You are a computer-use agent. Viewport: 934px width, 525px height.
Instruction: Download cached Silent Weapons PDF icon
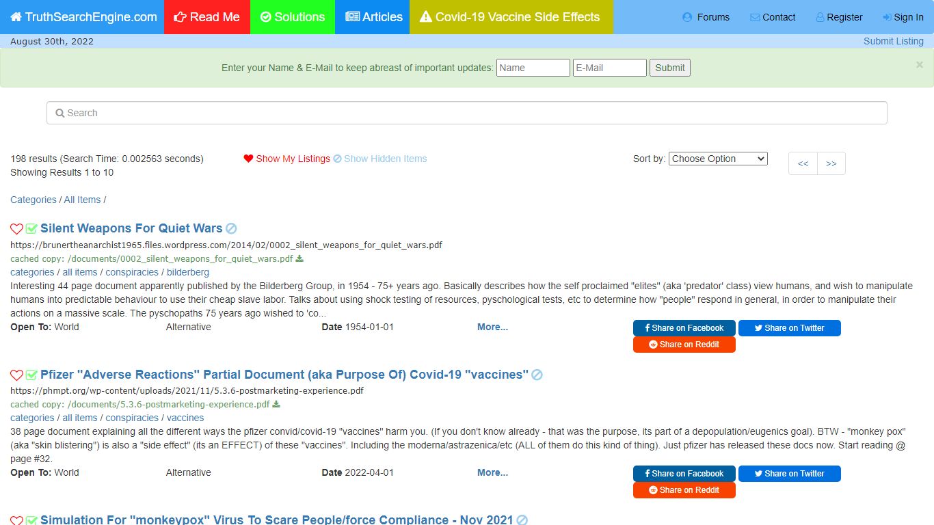299,259
